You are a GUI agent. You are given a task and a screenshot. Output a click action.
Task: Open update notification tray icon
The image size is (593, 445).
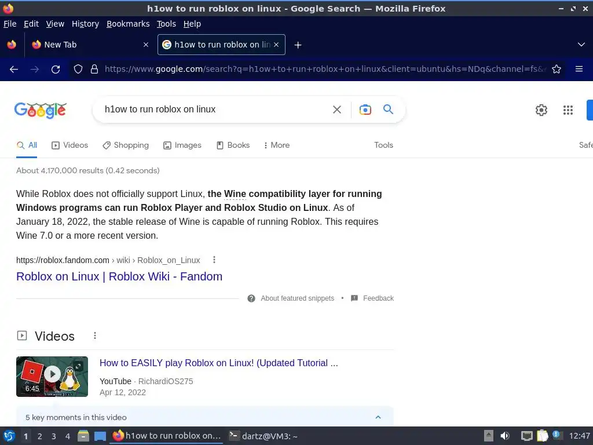click(x=557, y=435)
